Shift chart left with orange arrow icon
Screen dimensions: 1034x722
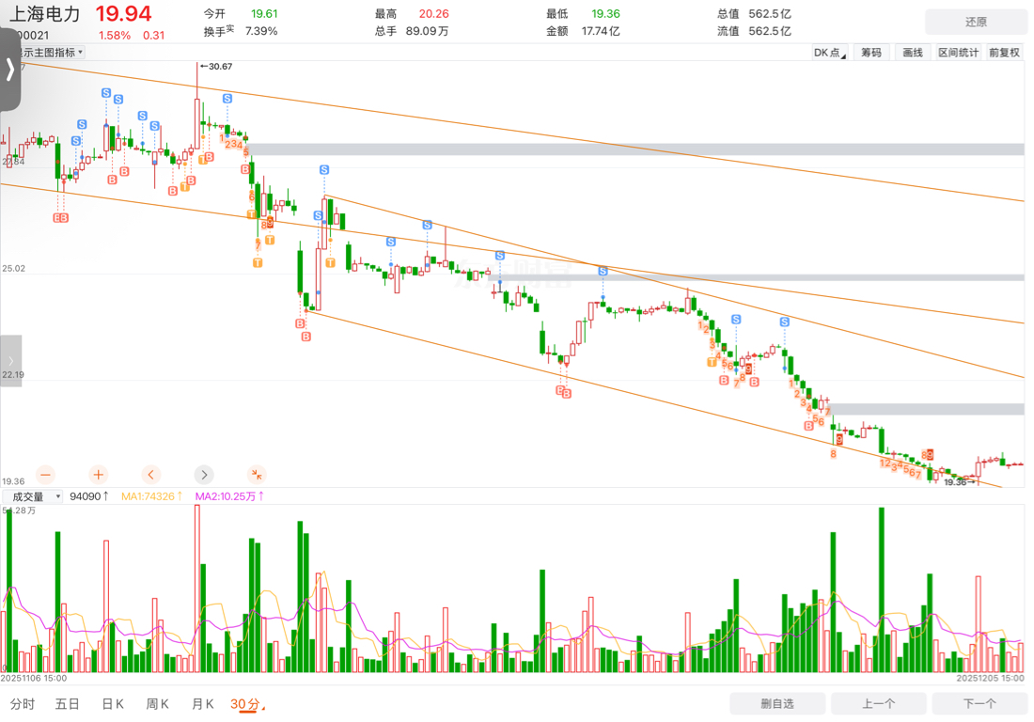click(151, 475)
